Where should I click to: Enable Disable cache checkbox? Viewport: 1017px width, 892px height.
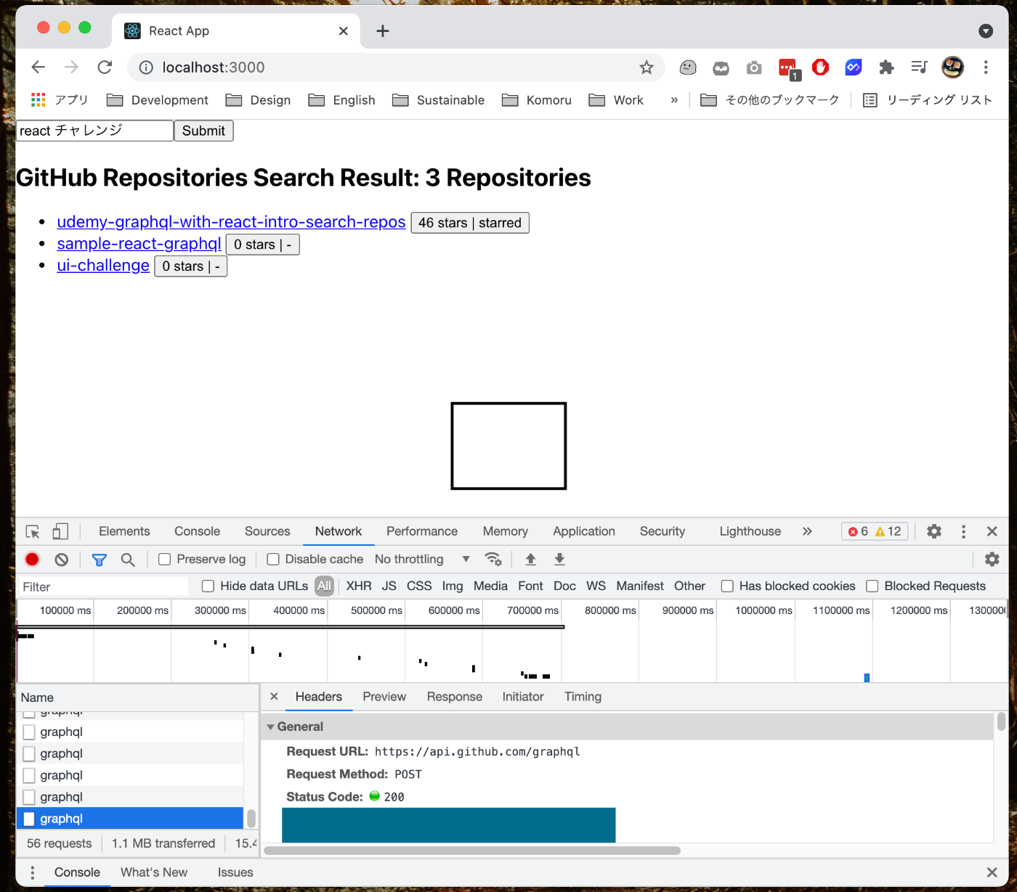273,559
